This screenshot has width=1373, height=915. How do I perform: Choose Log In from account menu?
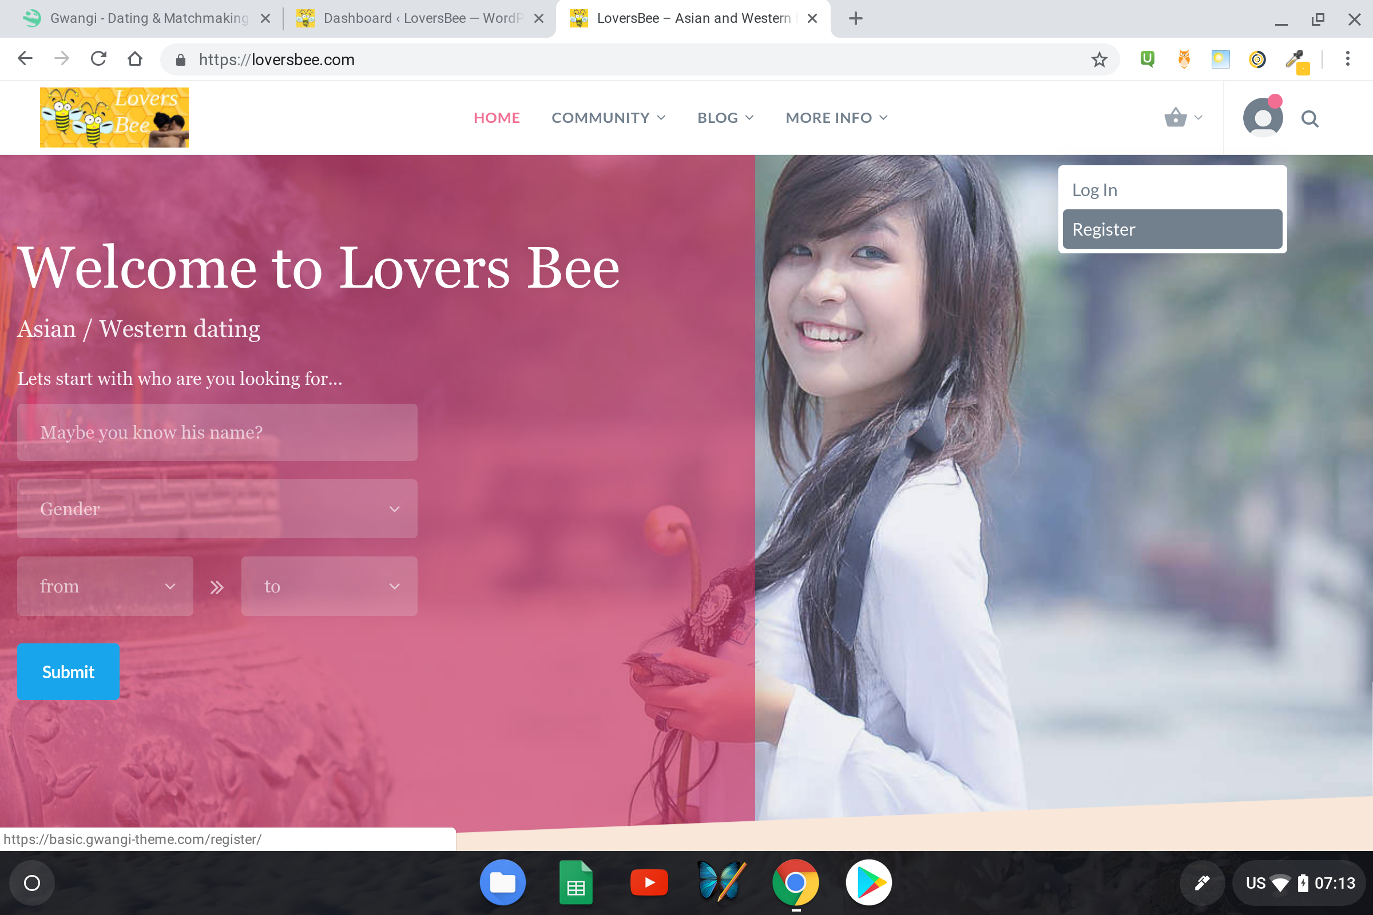pos(1173,190)
